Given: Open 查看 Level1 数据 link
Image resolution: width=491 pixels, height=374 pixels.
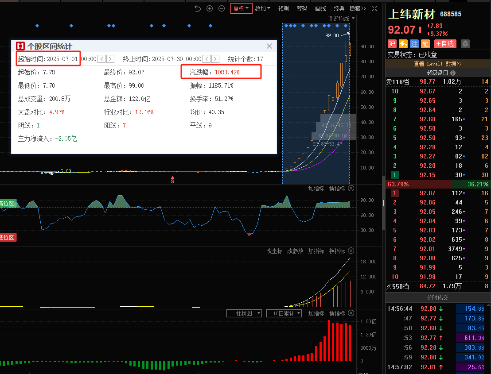Looking at the screenshot, I should click(438, 64).
